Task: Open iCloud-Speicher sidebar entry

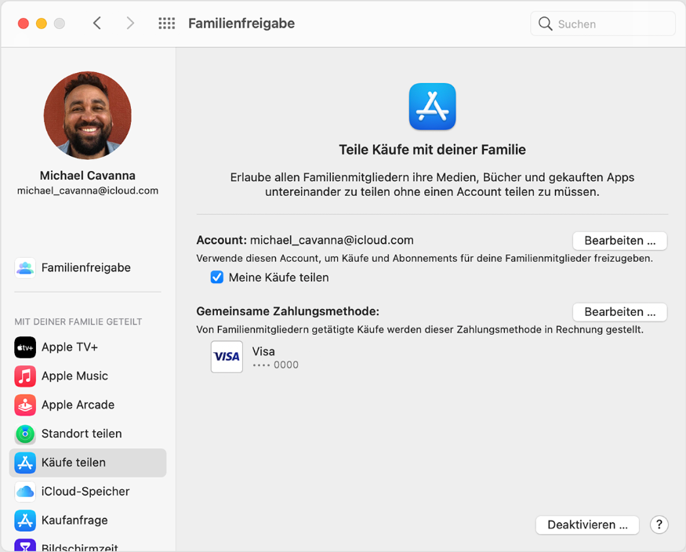Action: 88,492
